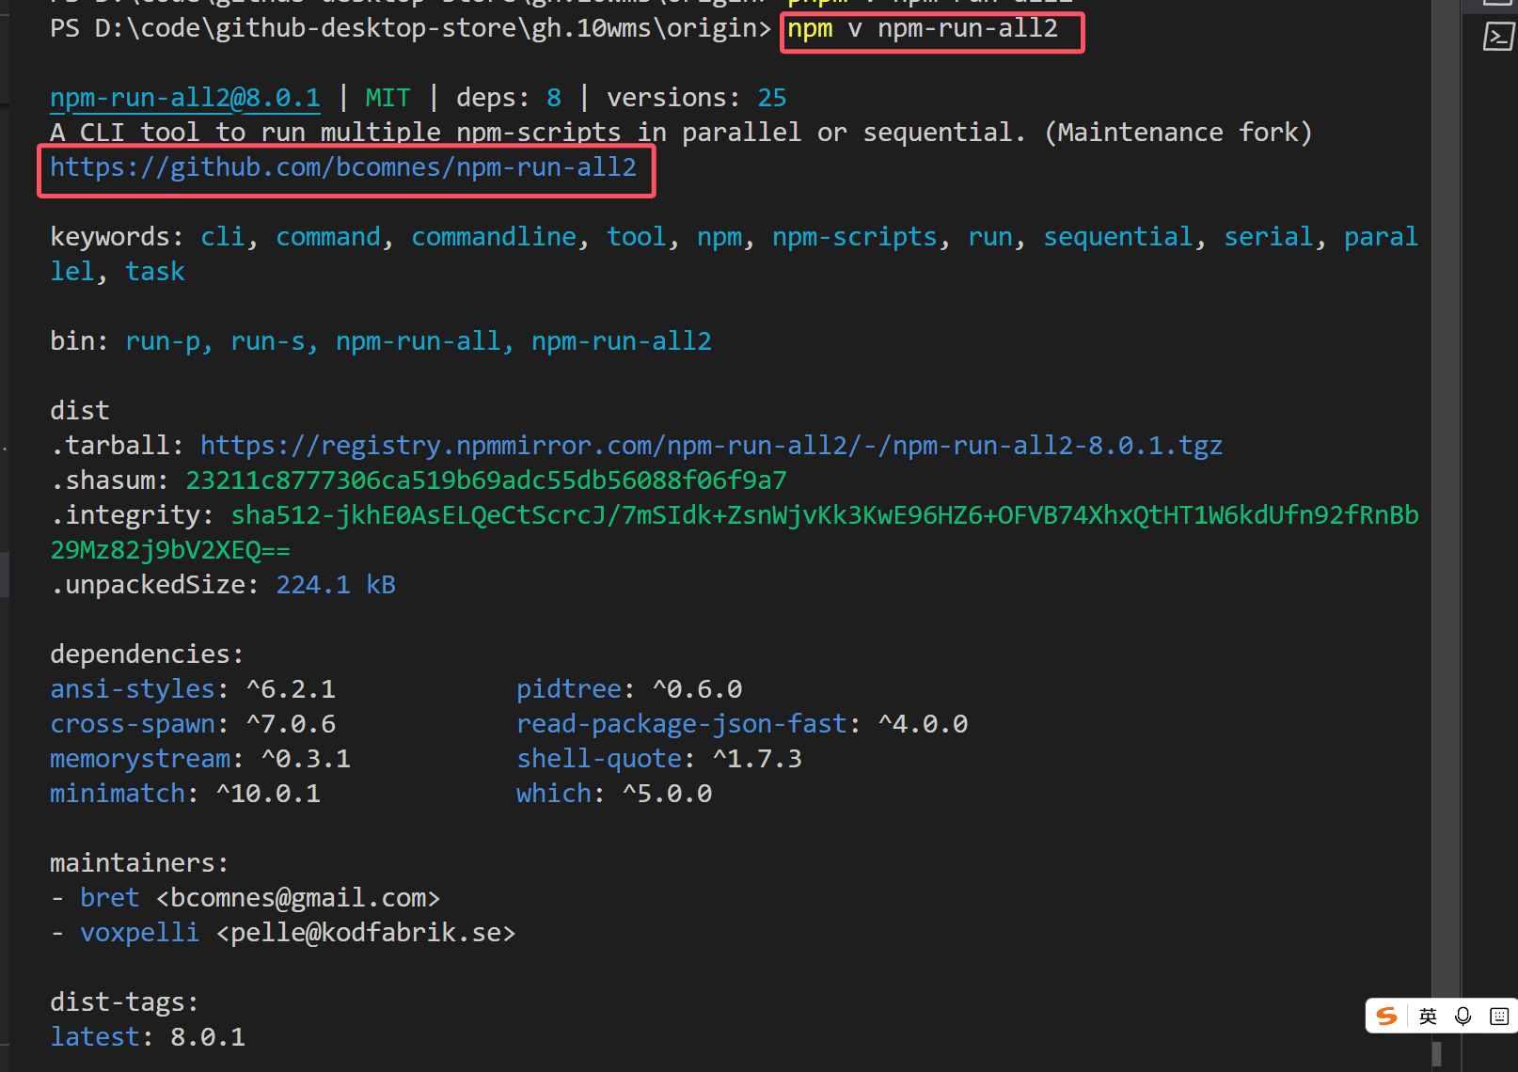This screenshot has height=1072, width=1518.
Task: Click the 'which' dependency
Action: tap(554, 794)
